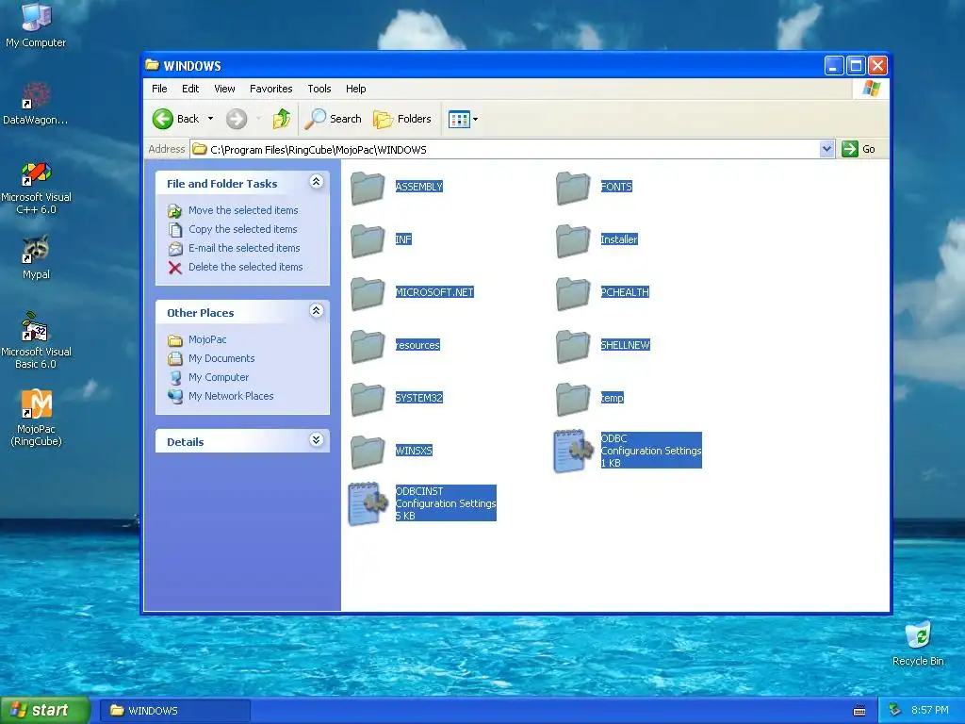The image size is (965, 724).
Task: Click the 8:57 PM clock
Action: pos(929,711)
